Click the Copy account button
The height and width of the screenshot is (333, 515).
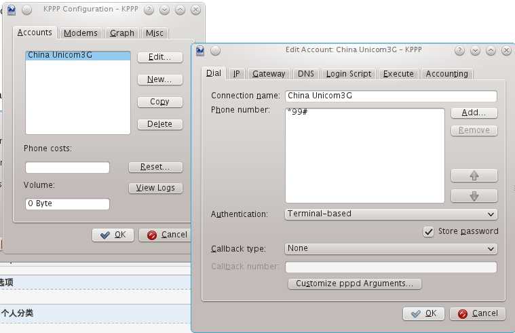coord(159,102)
